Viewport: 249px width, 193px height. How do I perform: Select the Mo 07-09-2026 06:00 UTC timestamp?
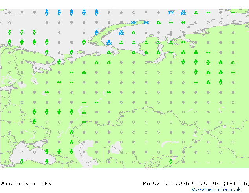click(x=182, y=184)
